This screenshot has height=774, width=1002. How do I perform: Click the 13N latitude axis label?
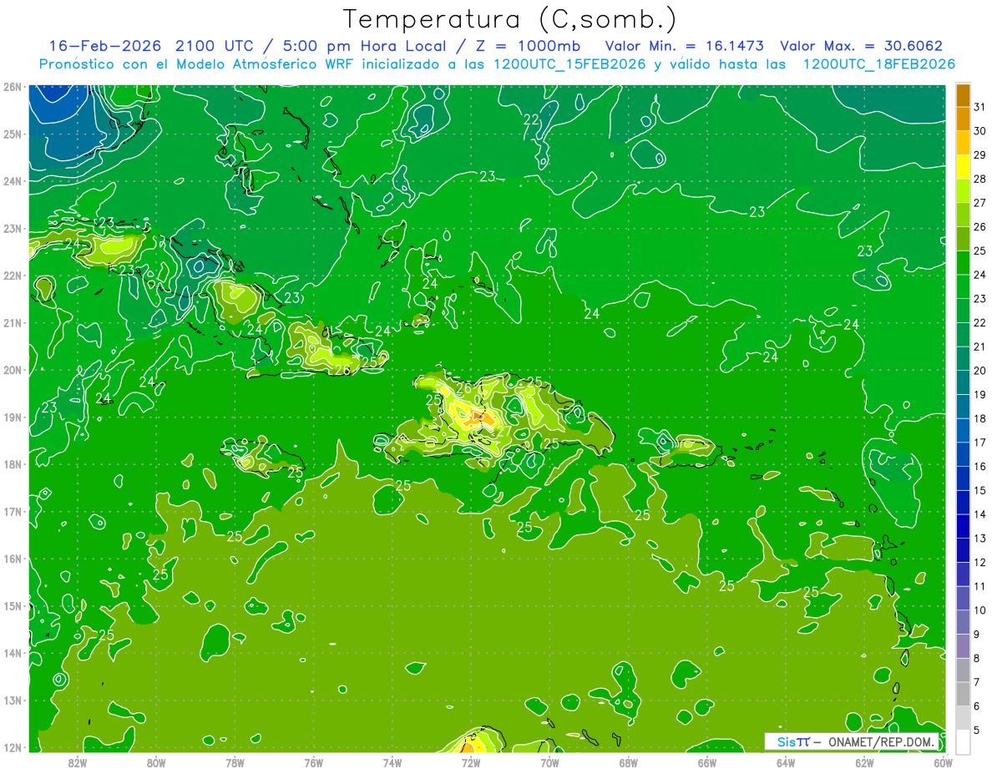point(12,701)
